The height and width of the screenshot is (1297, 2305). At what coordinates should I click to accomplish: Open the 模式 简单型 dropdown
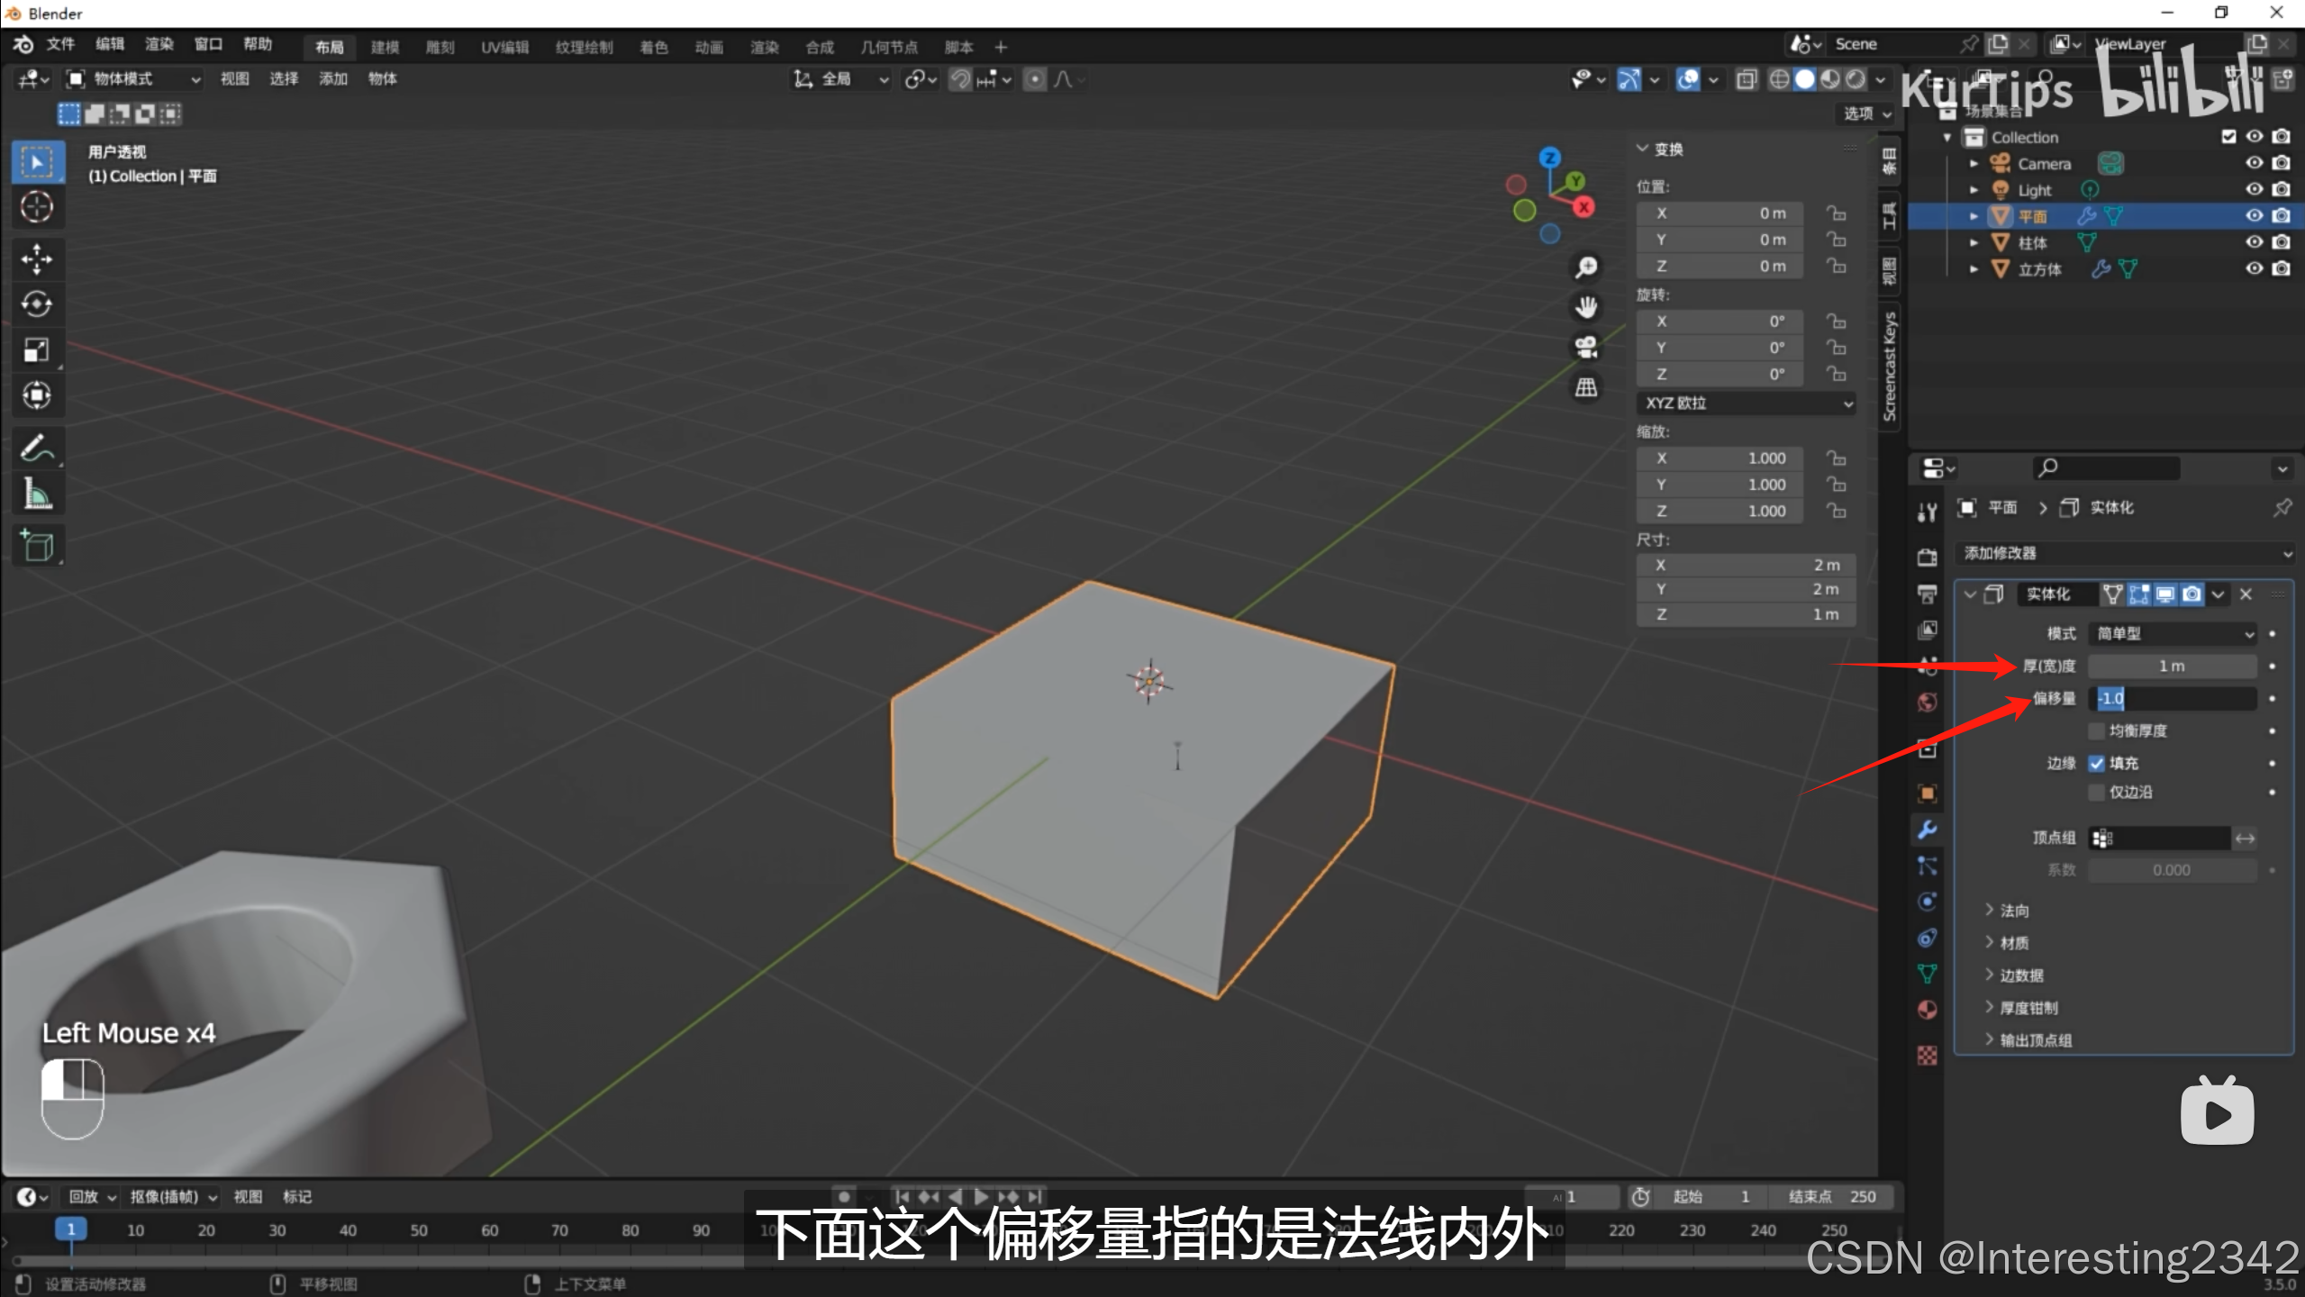coord(2172,633)
